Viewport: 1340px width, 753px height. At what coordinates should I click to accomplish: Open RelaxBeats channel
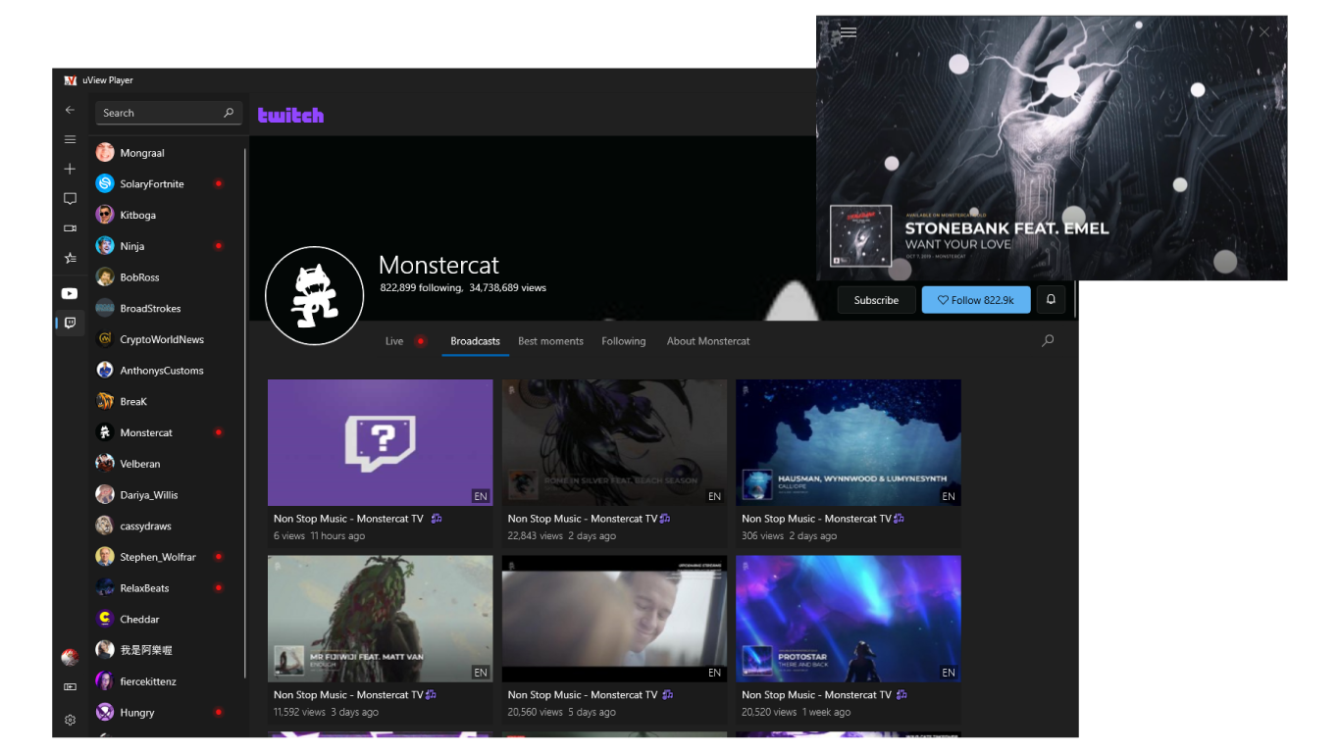167,588
